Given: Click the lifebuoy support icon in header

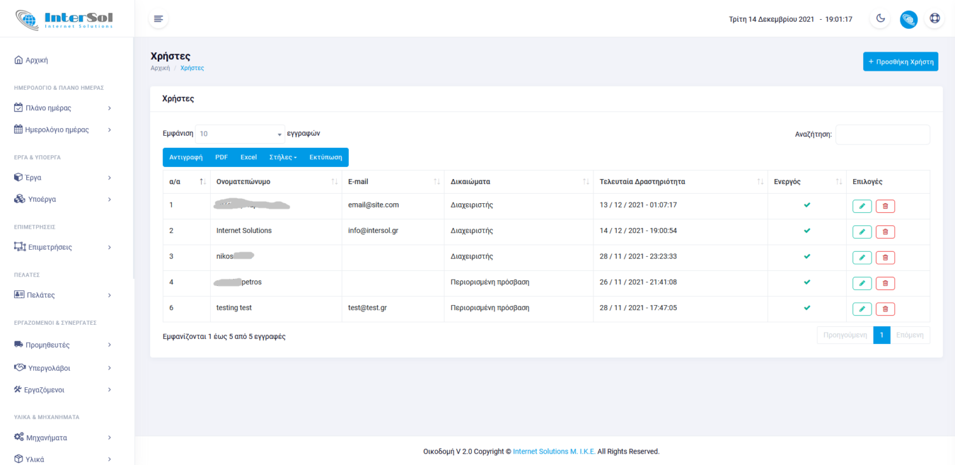Looking at the screenshot, I should pos(935,18).
